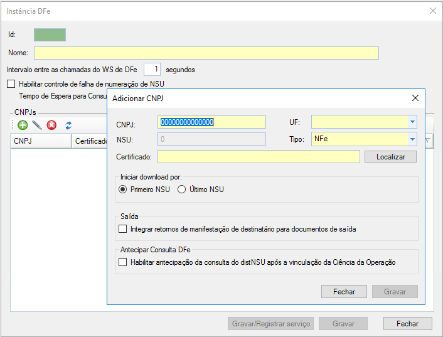
Task: Click Fechar button in Instância DFe window
Action: coord(407,323)
